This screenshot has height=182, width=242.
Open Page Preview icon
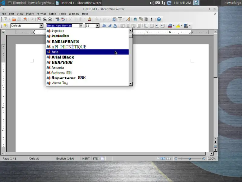click(x=50, y=19)
